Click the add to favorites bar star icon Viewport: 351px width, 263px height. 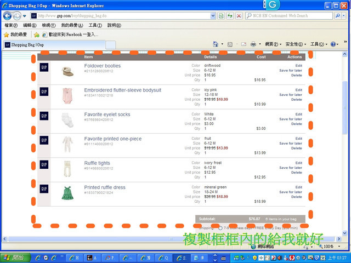coord(37,35)
